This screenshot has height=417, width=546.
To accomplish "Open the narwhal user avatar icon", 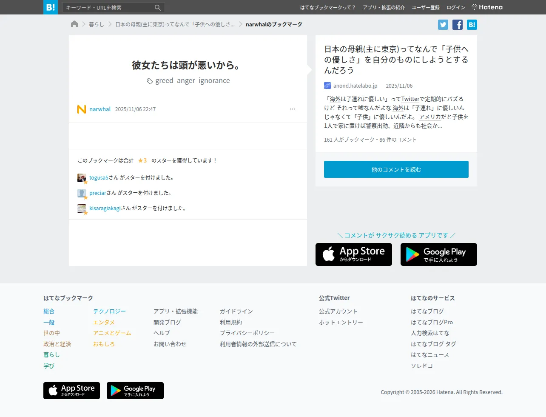I will (x=82, y=109).
